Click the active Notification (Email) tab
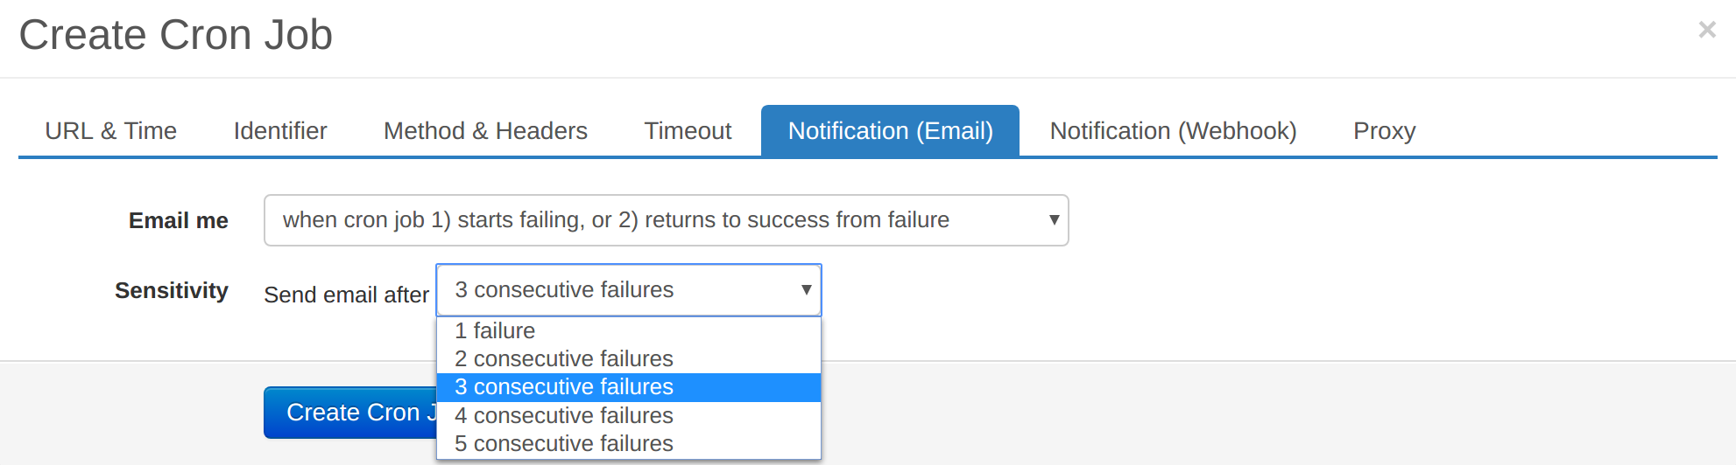 890,131
